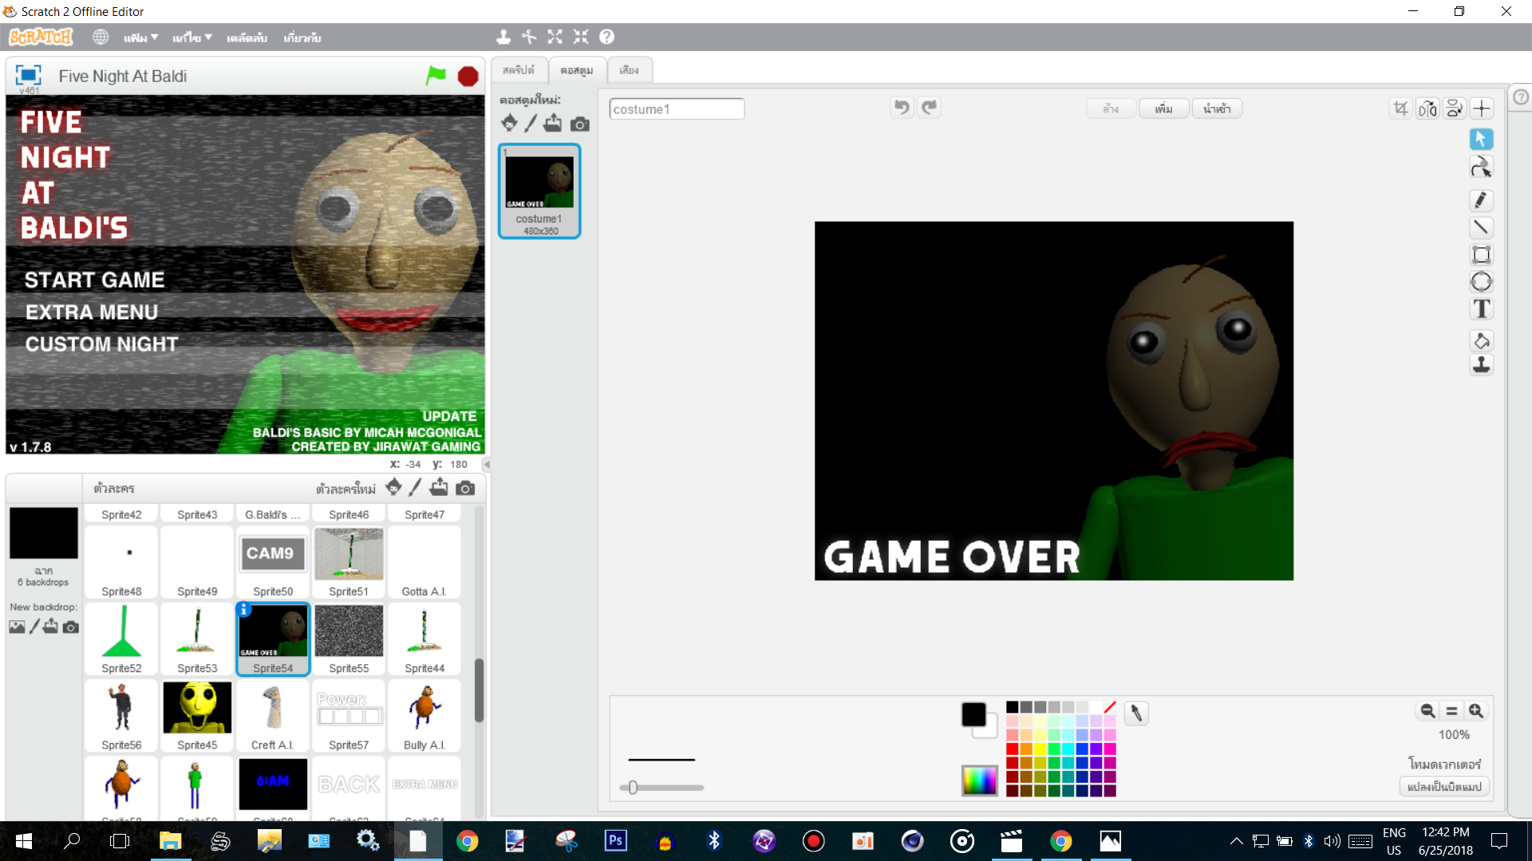Click the แปลงเป็นบิตแมป convert-to-bitmap button
Screen dimensions: 1532x861
click(1443, 786)
